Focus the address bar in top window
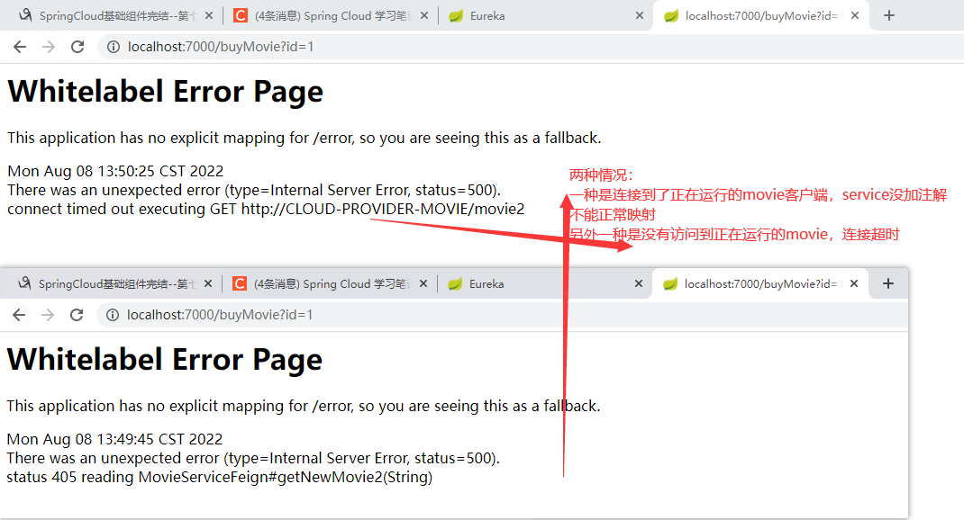This screenshot has height=520, width=964. (x=529, y=47)
